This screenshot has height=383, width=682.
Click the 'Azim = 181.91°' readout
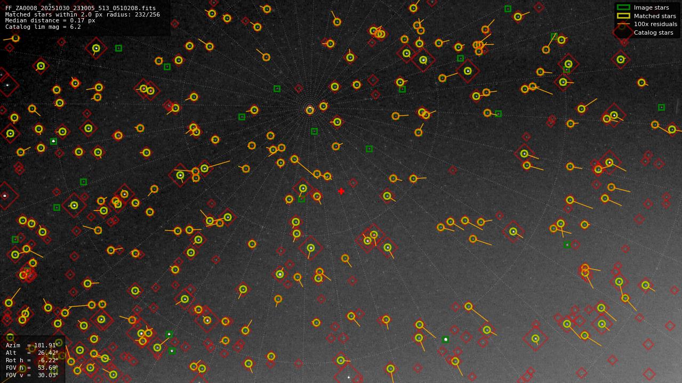point(32,345)
